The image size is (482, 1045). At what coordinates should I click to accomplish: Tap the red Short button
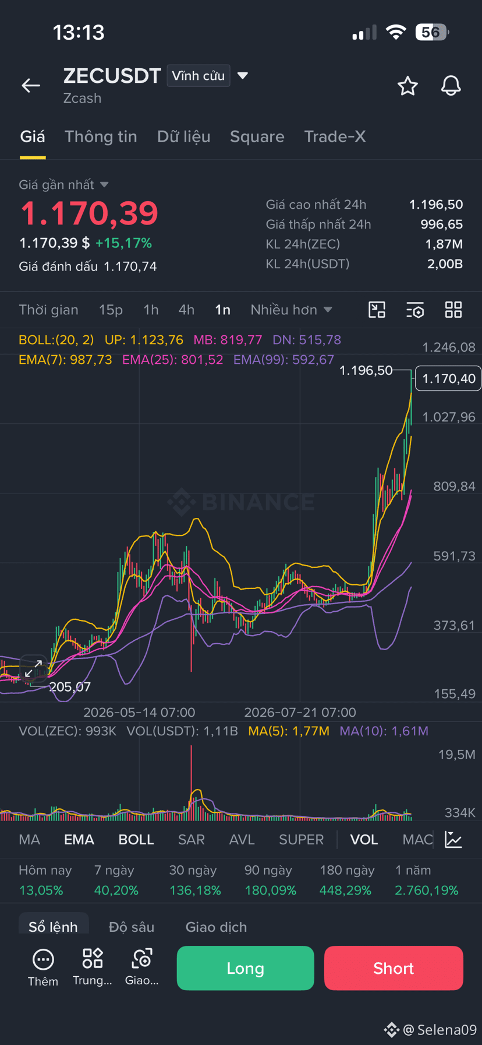pos(394,968)
